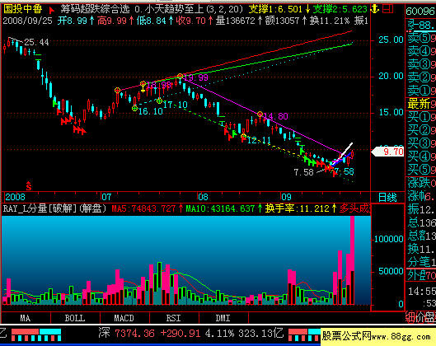Click the 08 month label on time axis
Viewport: 436px width, 346px height.
203,197
